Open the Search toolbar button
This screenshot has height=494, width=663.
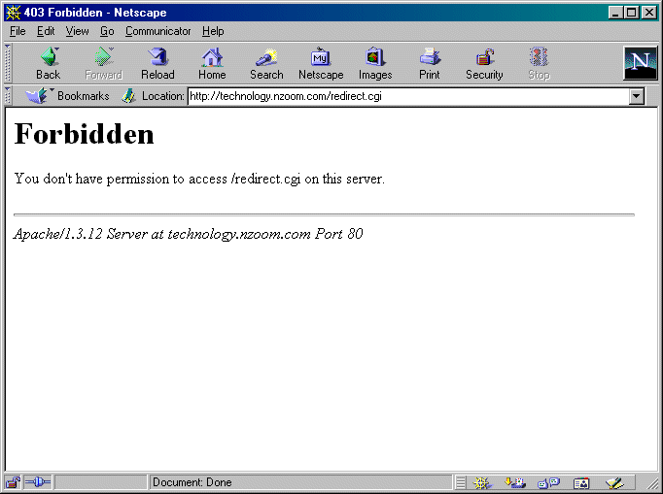(266, 63)
